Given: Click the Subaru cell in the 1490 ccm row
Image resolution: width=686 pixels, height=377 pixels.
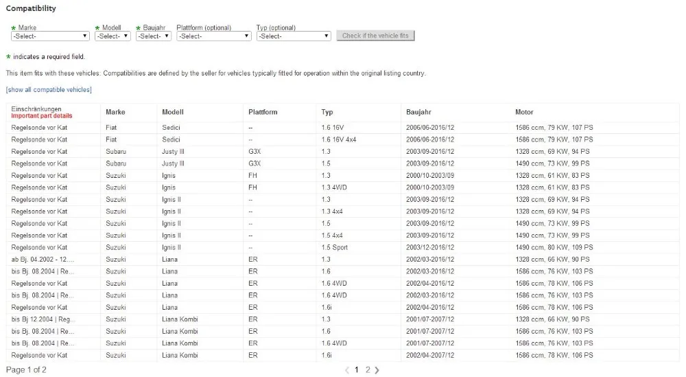Looking at the screenshot, I should click(x=116, y=163).
